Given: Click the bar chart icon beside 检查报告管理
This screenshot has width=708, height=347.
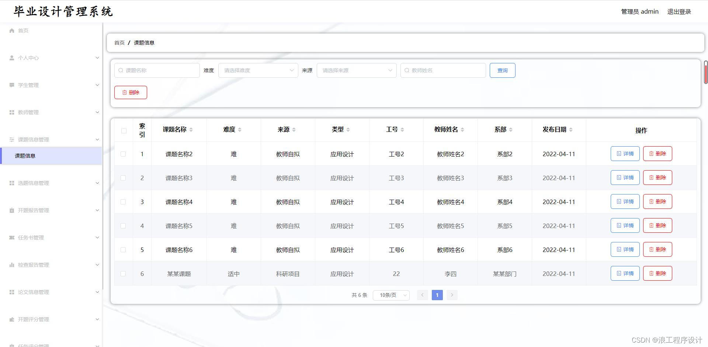Looking at the screenshot, I should [x=12, y=265].
